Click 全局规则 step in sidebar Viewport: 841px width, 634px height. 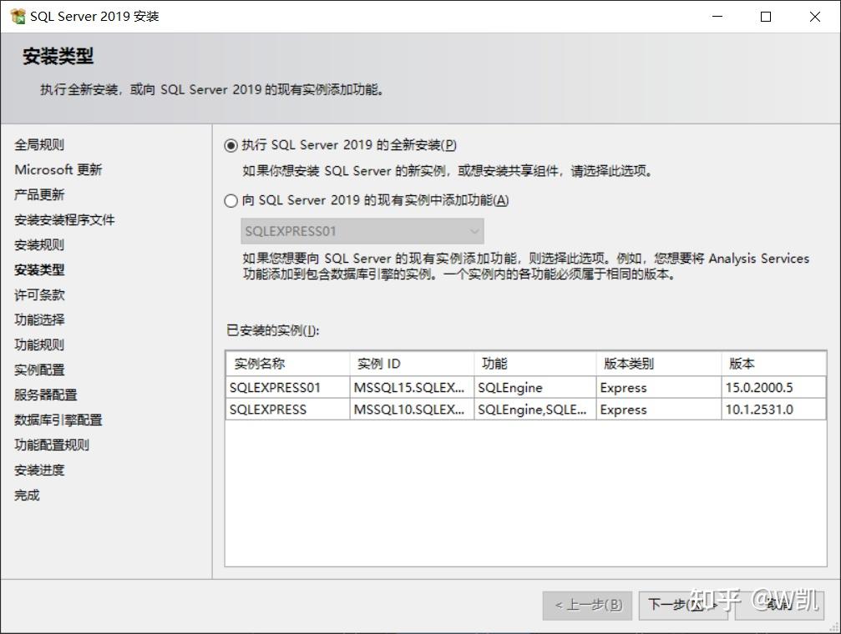click(39, 144)
